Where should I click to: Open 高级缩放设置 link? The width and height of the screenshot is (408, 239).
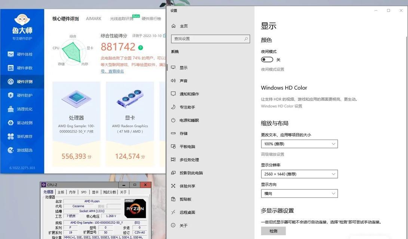[272, 154]
